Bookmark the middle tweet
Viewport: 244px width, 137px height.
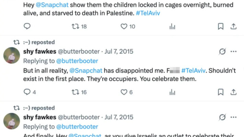(x=221, y=92)
